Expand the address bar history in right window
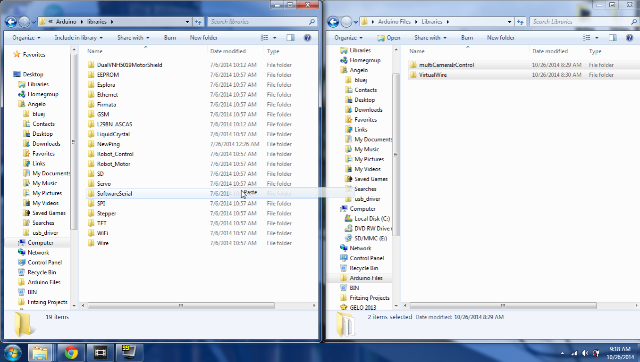 coord(510,22)
